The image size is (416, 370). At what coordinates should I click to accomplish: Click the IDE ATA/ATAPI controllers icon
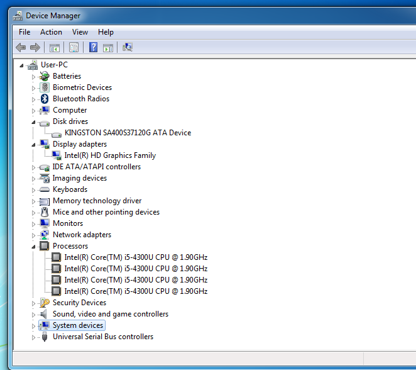[x=45, y=167]
